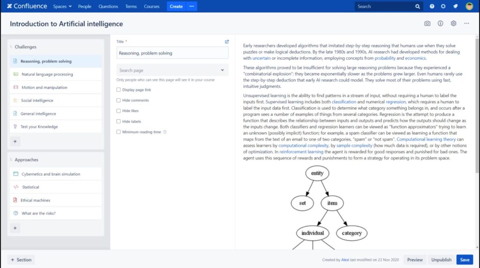Click the blue Create button
Screen dimensions: 480x268
[176, 6]
